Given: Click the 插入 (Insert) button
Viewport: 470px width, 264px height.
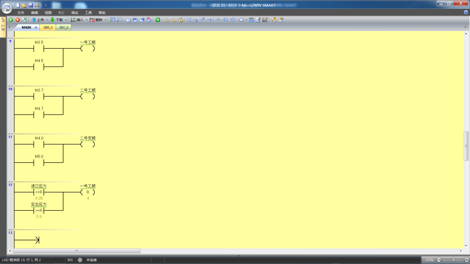Looking at the screenshot, I should pyautogui.click(x=77, y=20).
